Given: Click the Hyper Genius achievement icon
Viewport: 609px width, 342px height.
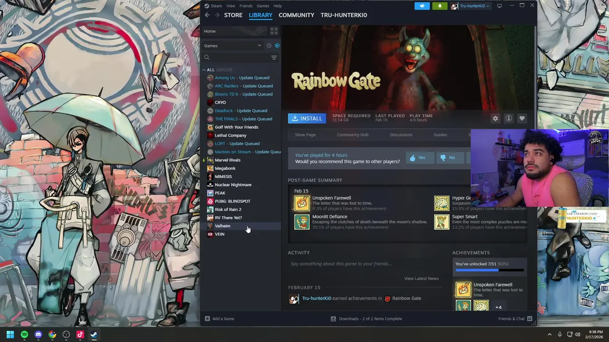Looking at the screenshot, I should pos(442,203).
